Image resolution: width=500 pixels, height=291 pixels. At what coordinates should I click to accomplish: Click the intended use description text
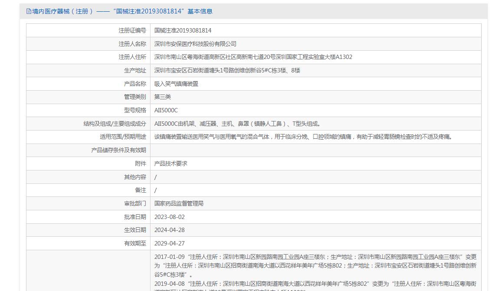pyautogui.click(x=304, y=137)
